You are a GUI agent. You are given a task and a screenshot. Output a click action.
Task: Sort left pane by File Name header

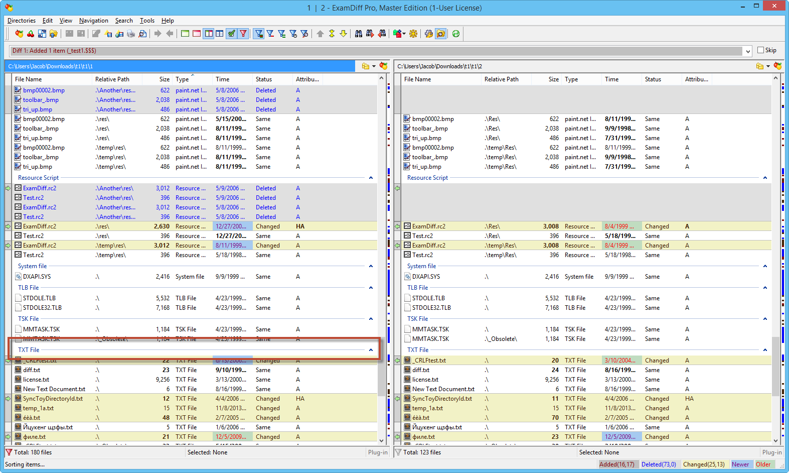point(52,79)
